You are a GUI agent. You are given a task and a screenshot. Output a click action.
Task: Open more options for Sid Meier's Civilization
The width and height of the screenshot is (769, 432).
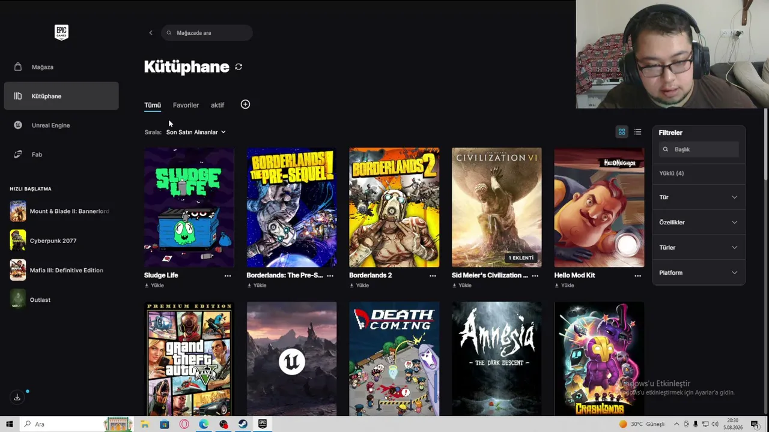tap(535, 276)
